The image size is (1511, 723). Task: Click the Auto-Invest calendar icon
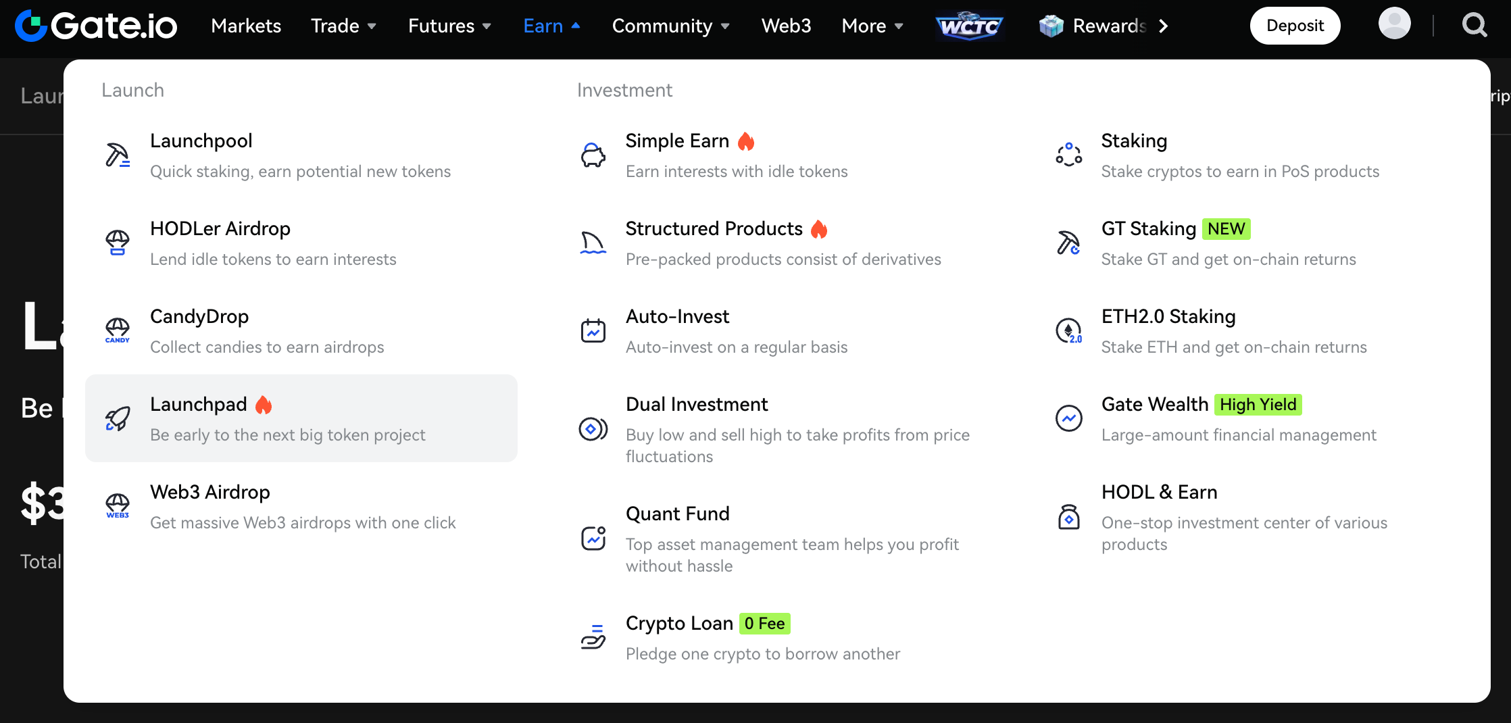coord(593,330)
